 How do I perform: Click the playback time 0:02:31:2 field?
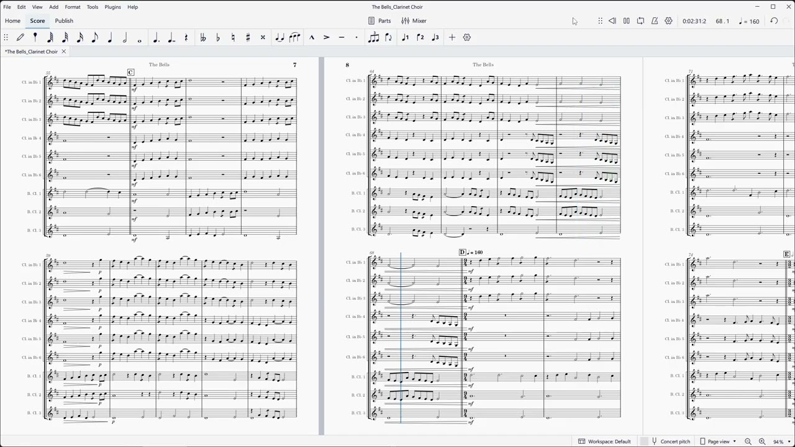coord(694,21)
